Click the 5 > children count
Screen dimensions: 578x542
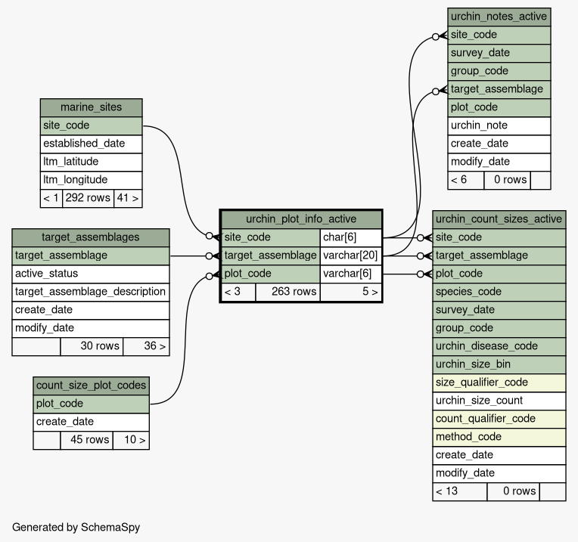click(x=350, y=292)
